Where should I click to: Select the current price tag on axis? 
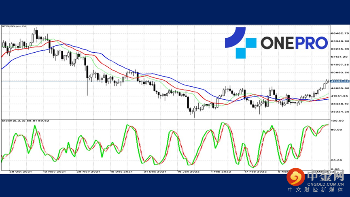tap(340, 81)
